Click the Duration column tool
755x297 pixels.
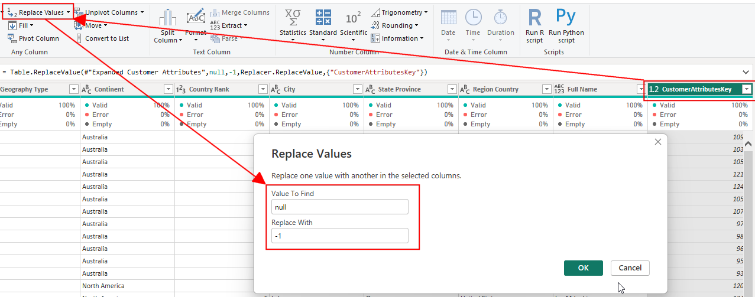coord(501,25)
